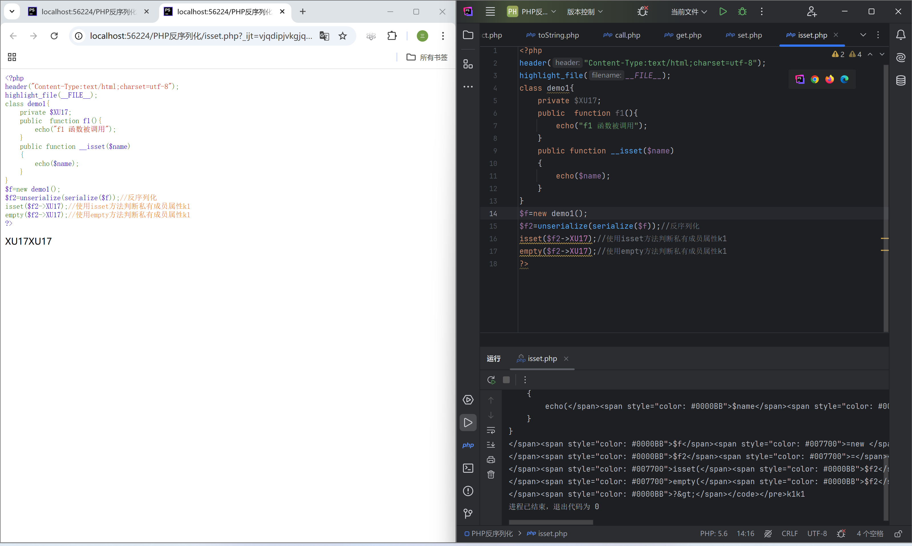Open the Terminal tool window
This screenshot has height=546, width=912.
pos(468,468)
